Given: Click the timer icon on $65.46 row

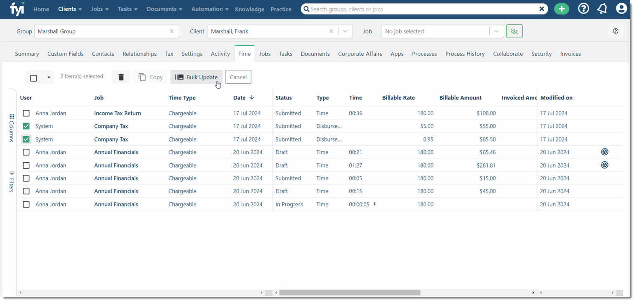Looking at the screenshot, I should [x=604, y=152].
